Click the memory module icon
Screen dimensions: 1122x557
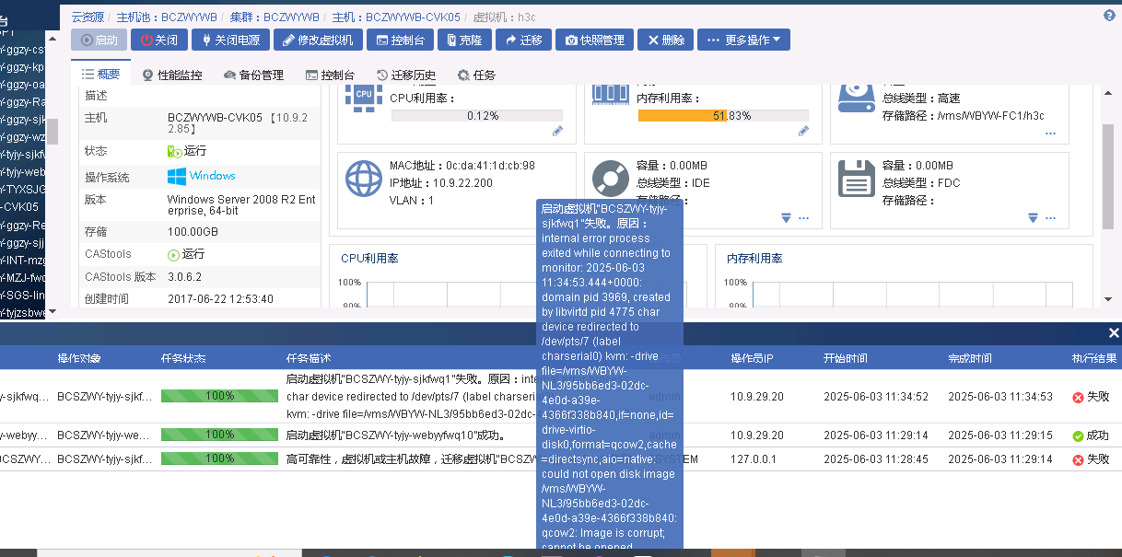609,93
